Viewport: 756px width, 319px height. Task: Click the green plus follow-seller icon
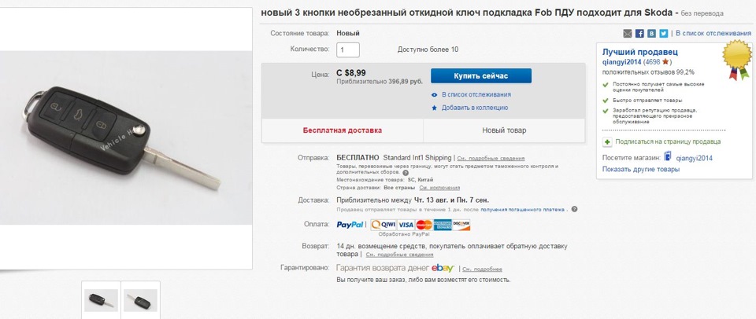point(607,141)
